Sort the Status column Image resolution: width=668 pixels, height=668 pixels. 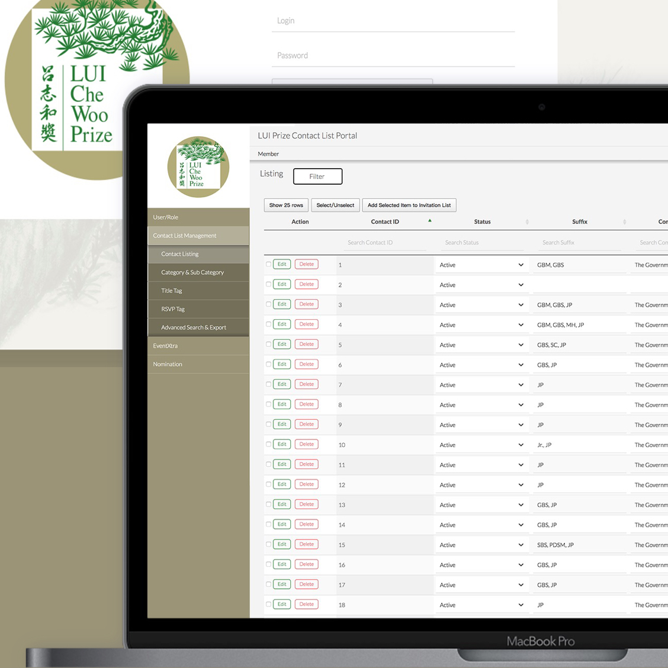click(x=527, y=222)
